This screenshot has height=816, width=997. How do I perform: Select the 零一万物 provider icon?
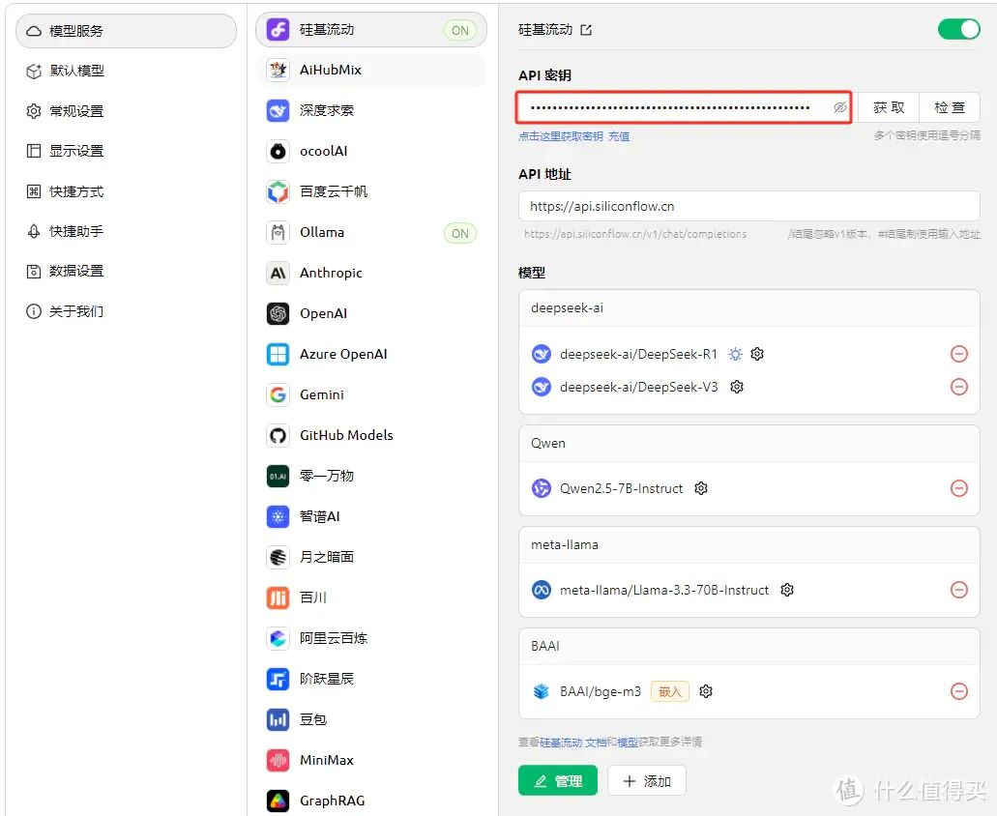(278, 476)
